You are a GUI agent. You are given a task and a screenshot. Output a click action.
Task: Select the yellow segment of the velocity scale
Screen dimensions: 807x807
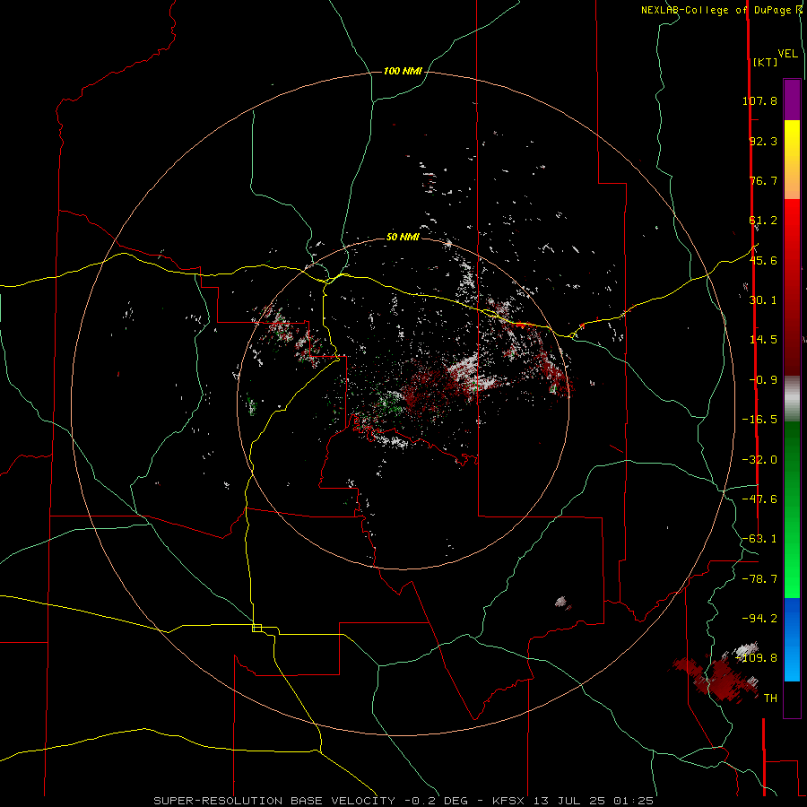pyautogui.click(x=792, y=139)
